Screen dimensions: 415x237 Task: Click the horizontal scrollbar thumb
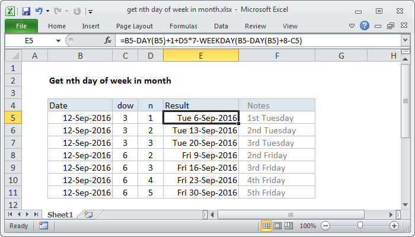coord(291,214)
